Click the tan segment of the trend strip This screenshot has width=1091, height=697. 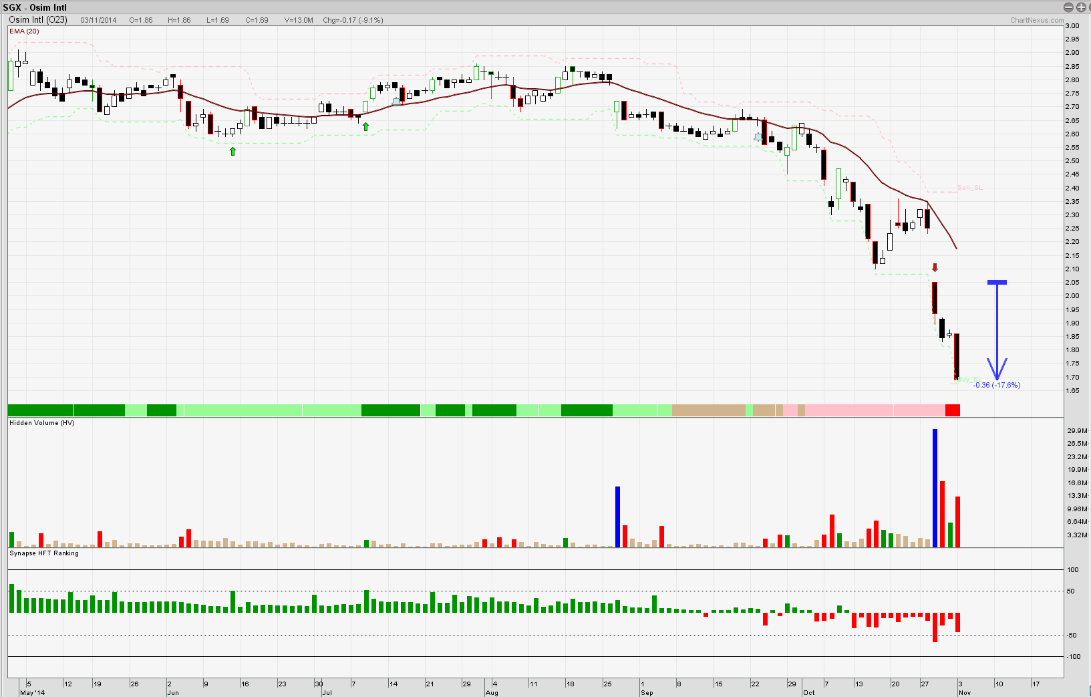click(x=708, y=410)
